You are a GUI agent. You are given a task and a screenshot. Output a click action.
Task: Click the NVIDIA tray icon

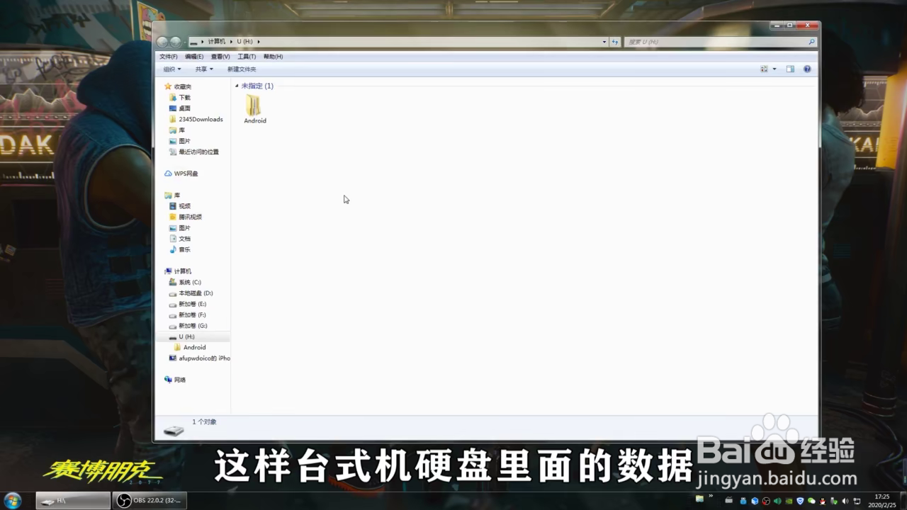[789, 501]
